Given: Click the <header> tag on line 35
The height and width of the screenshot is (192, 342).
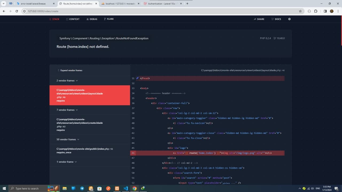Looking at the screenshot, I should pos(151,98).
